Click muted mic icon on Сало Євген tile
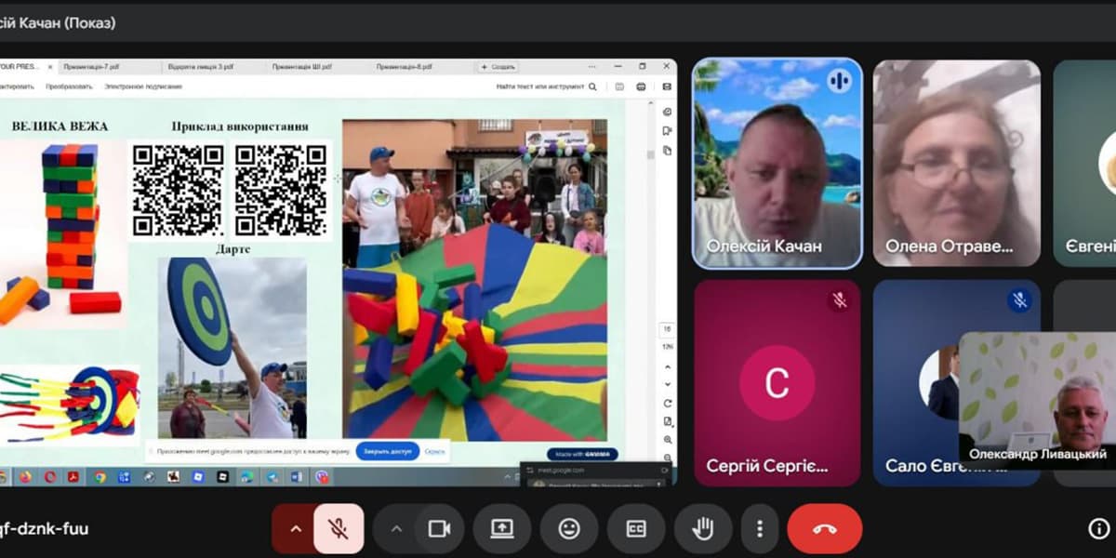This screenshot has width=1116, height=558. [1019, 299]
